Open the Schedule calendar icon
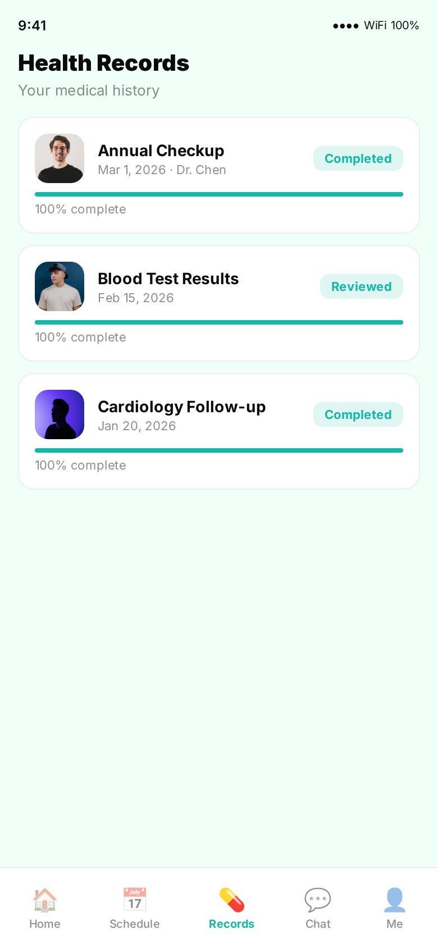This screenshot has width=438, height=948. pos(135,899)
